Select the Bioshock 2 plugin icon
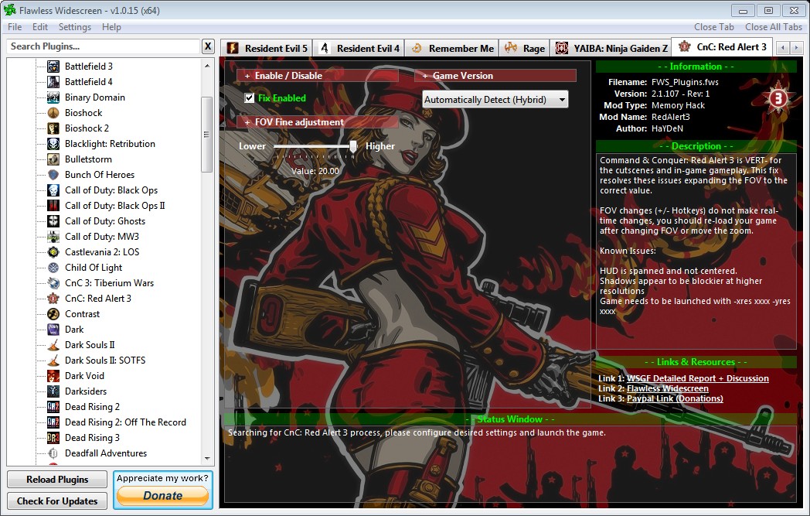The width and height of the screenshot is (810, 516). point(53,128)
